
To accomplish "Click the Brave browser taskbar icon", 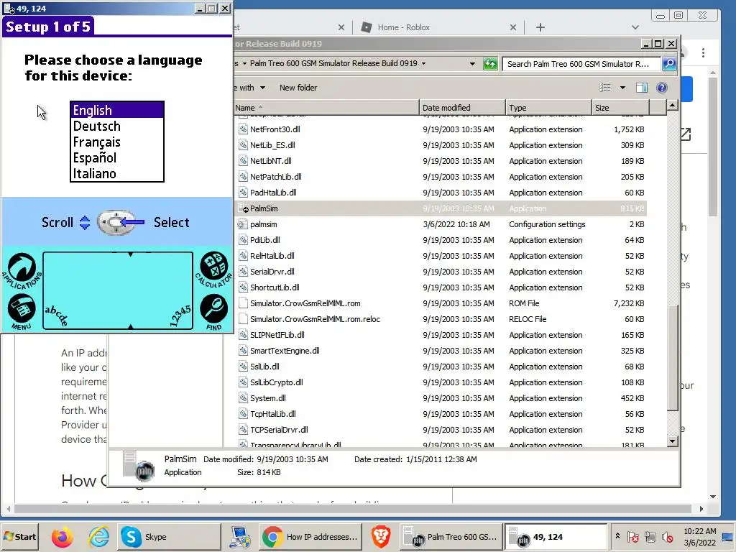I will (381, 536).
